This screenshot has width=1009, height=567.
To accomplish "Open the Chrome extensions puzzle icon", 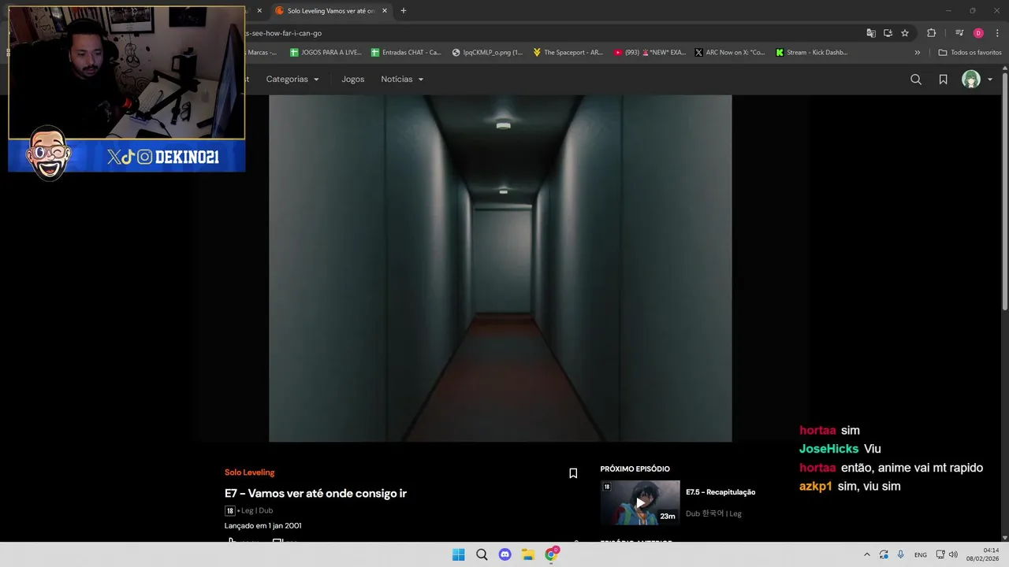I will coord(932,33).
